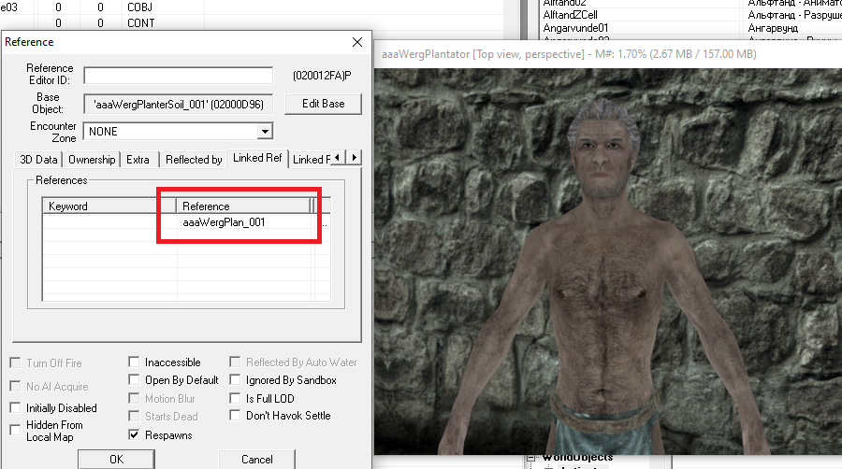Viewport: 842px width, 469px height.
Task: Toggle the Starts Dead checkbox
Action: tap(134, 416)
